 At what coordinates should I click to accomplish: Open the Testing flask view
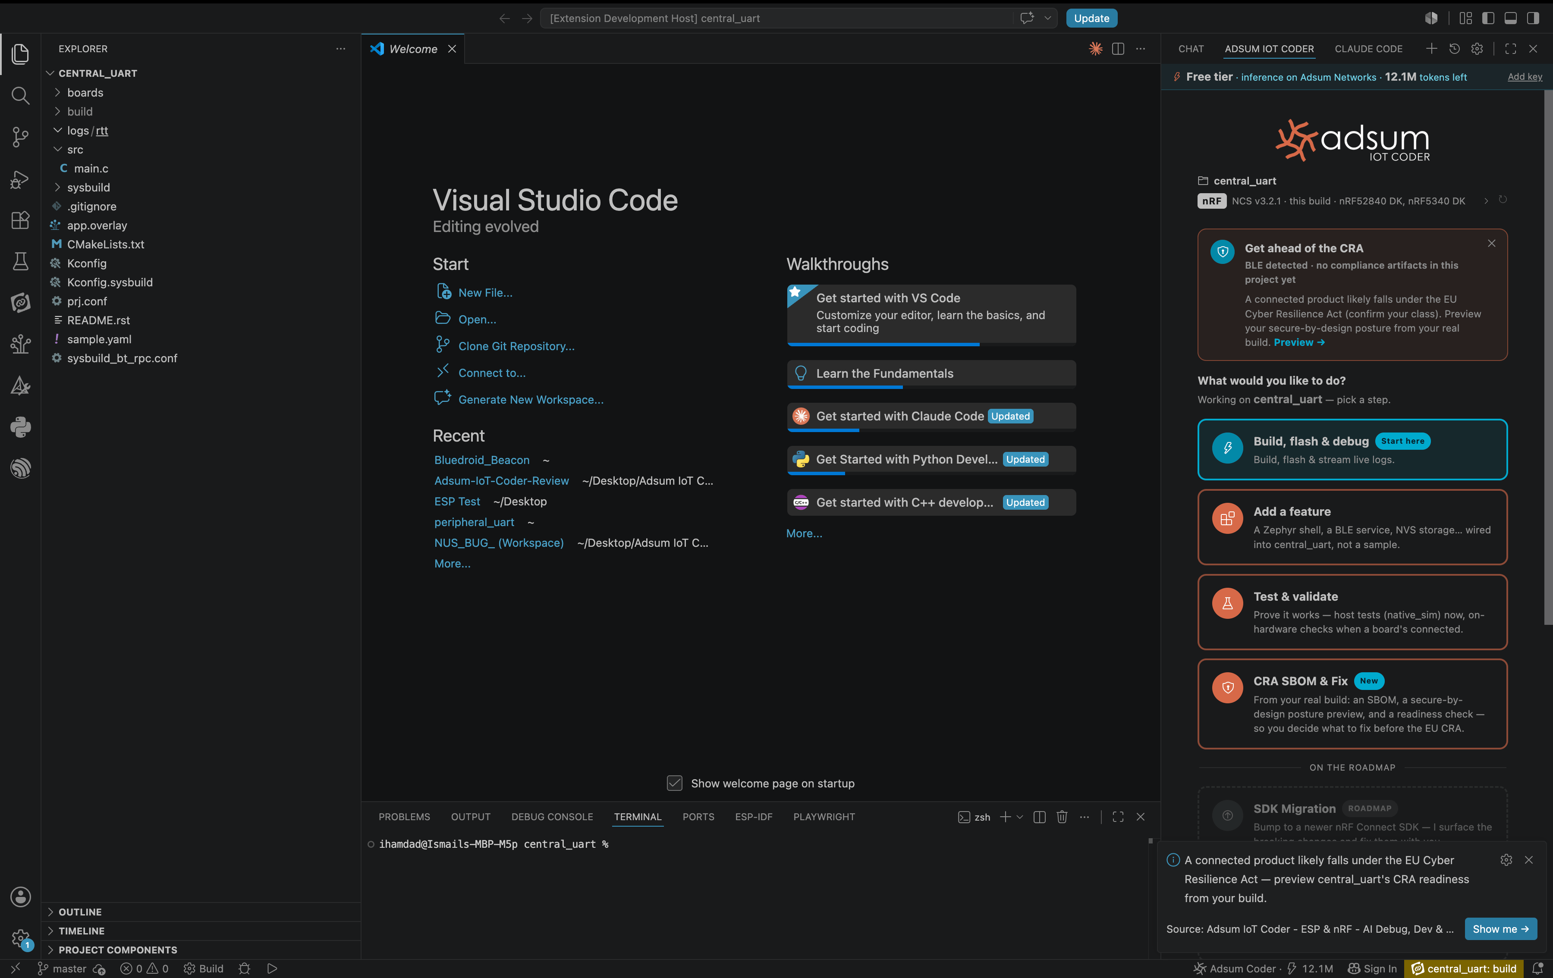(x=20, y=261)
